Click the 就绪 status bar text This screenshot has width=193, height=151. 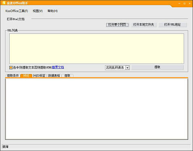5,147
